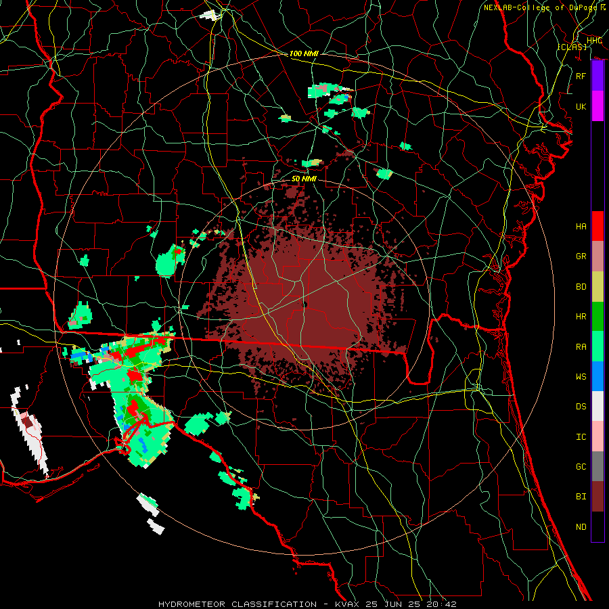
Task: Click the RF legend label
Action: tap(581, 76)
